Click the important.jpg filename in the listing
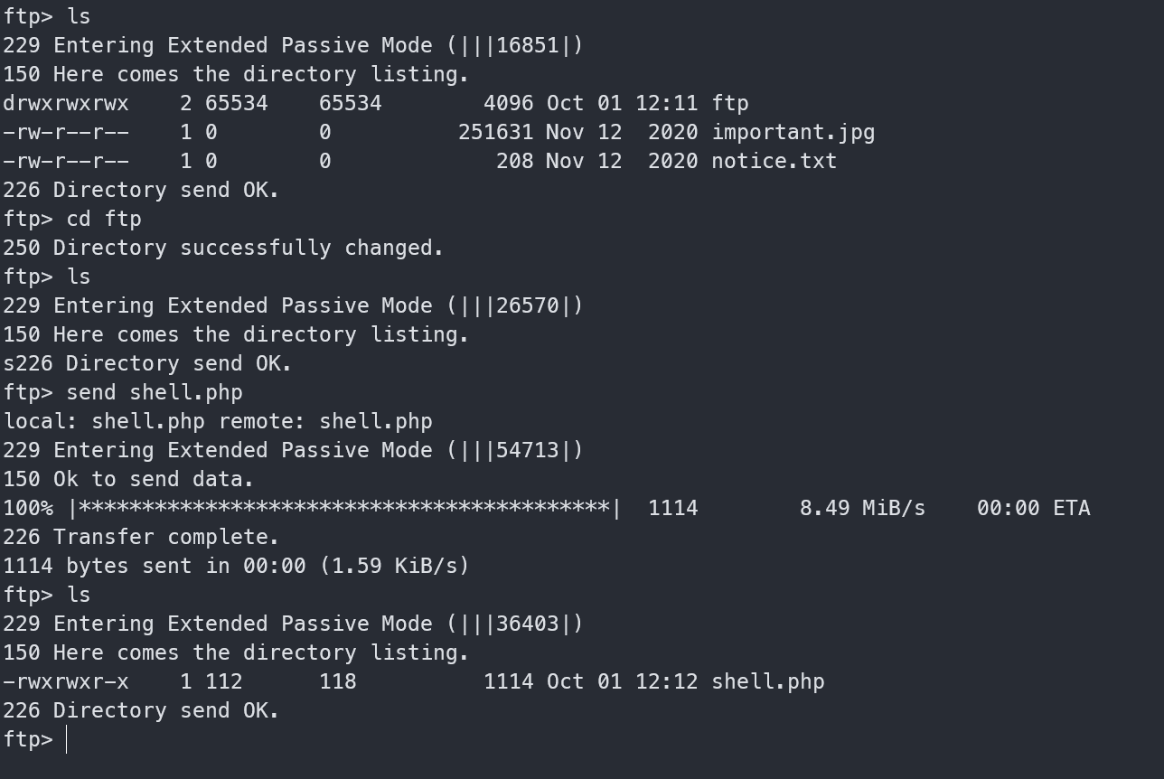 point(793,132)
